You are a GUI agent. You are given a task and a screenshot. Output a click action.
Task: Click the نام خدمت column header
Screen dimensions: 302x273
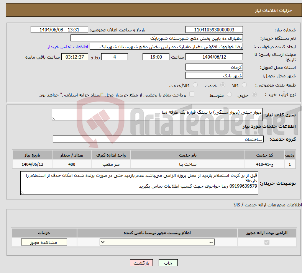188,155
